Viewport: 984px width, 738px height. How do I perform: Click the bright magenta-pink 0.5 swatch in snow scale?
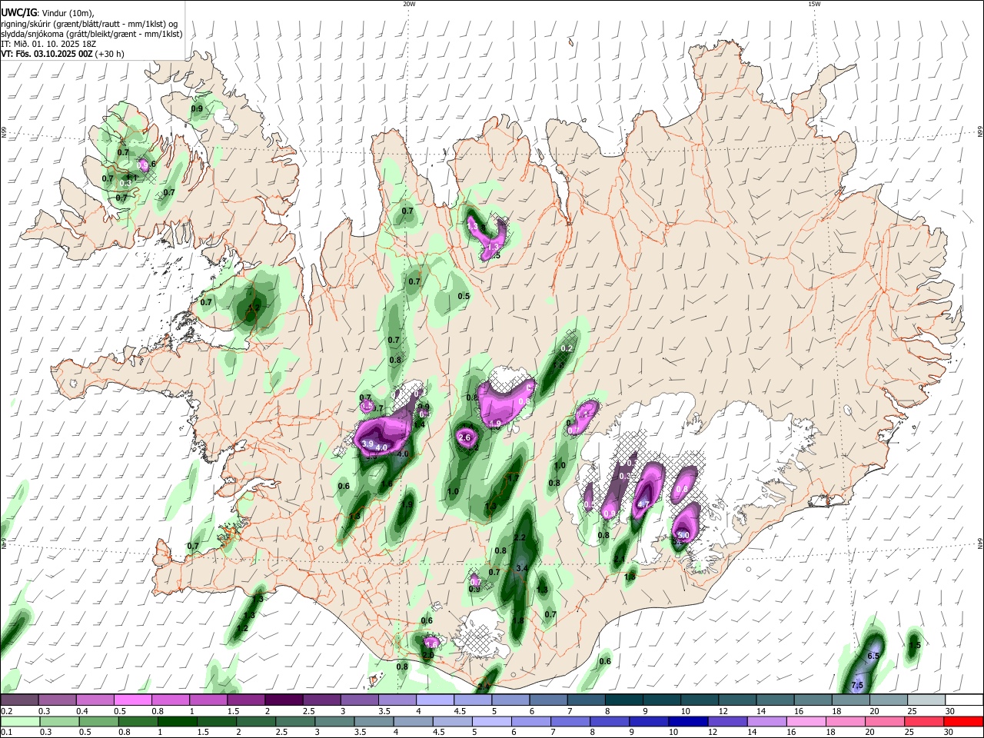click(132, 700)
